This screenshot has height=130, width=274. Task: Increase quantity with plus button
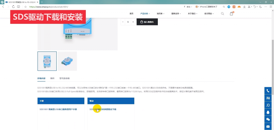click(x=133, y=22)
